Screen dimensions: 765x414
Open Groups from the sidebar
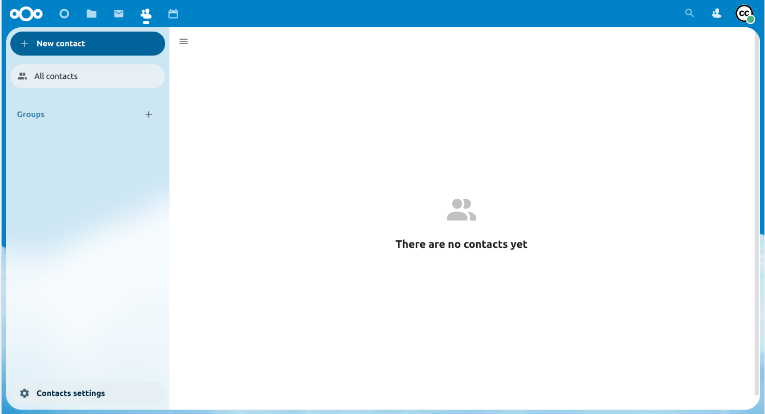coord(31,114)
